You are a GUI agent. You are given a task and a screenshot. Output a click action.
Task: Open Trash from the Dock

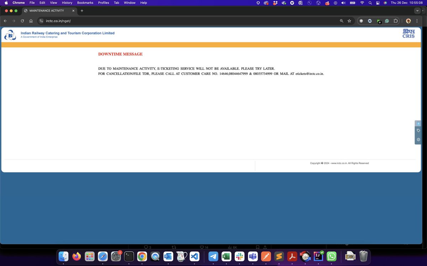point(363,256)
